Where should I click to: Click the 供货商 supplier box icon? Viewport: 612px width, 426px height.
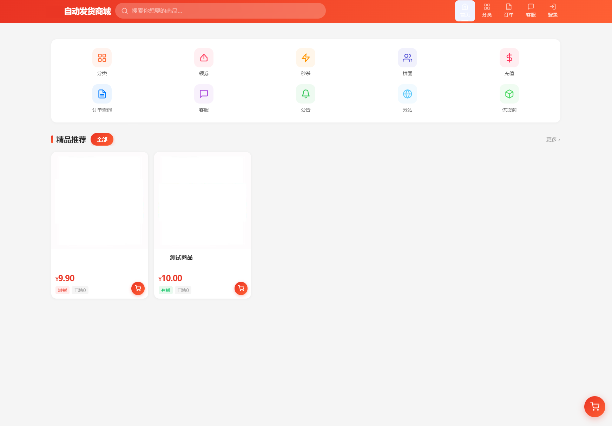tap(509, 94)
